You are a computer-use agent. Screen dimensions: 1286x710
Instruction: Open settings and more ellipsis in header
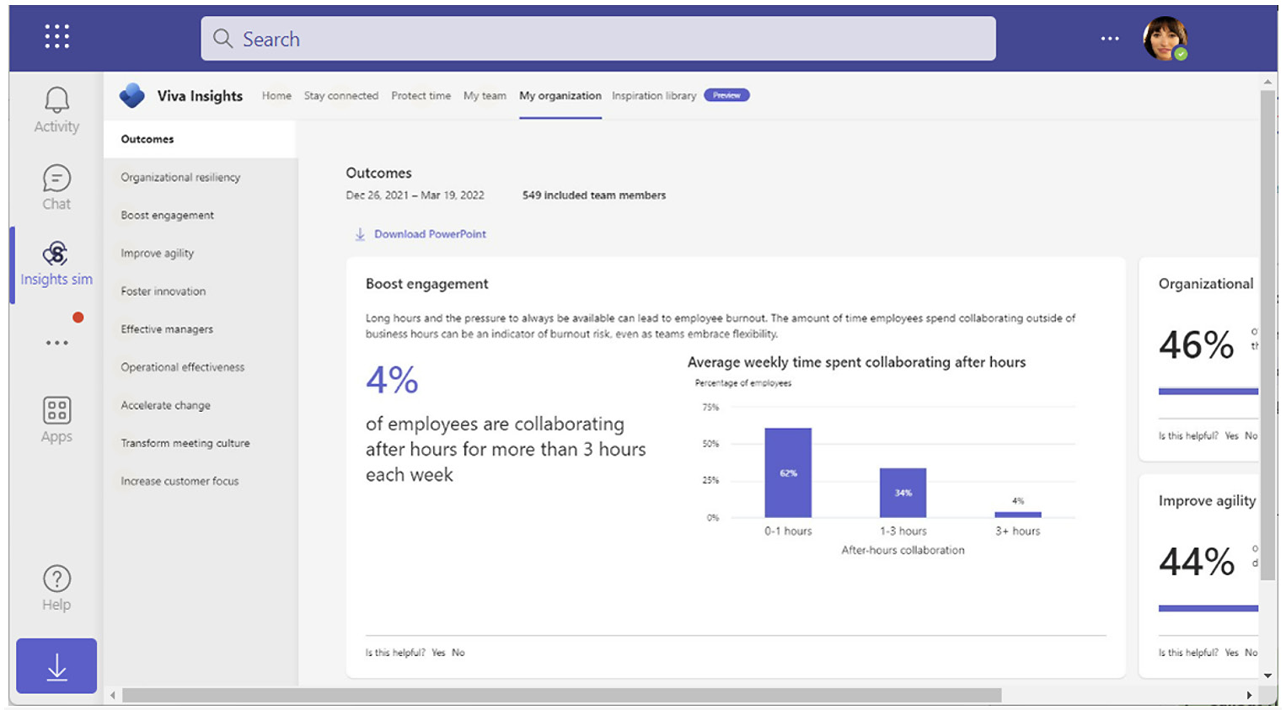point(1110,39)
